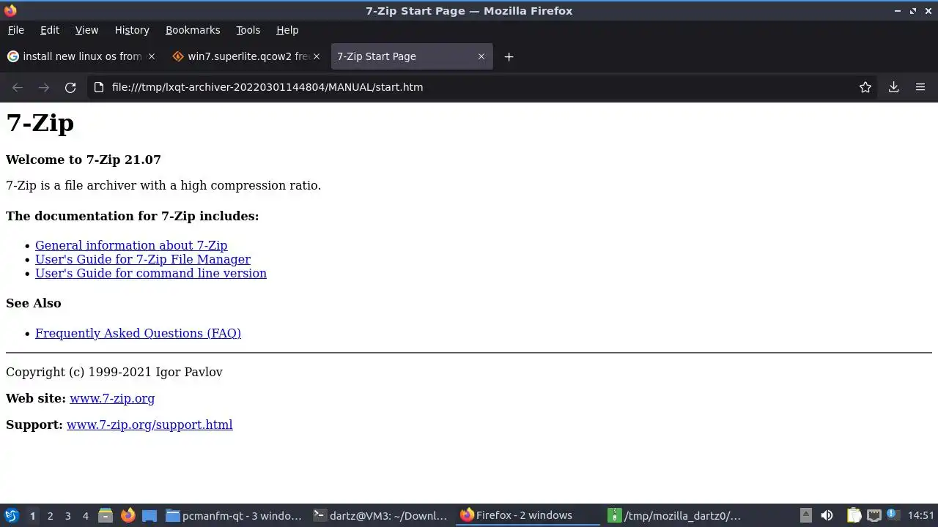Viewport: 938px width, 527px height.
Task: Switch to virtual desktop 2
Action: click(x=50, y=515)
